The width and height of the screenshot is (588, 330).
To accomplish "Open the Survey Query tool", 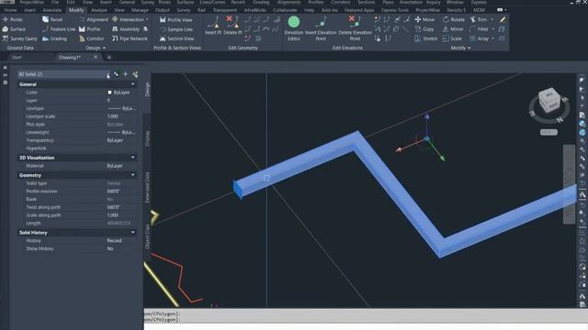I will coord(20,38).
